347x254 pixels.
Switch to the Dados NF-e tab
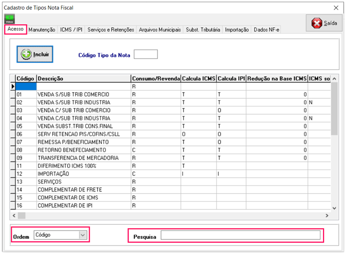[266, 30]
